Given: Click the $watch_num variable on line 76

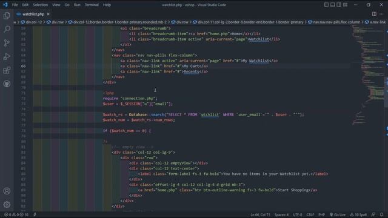Looking at the screenshot, I should click(114, 120).
